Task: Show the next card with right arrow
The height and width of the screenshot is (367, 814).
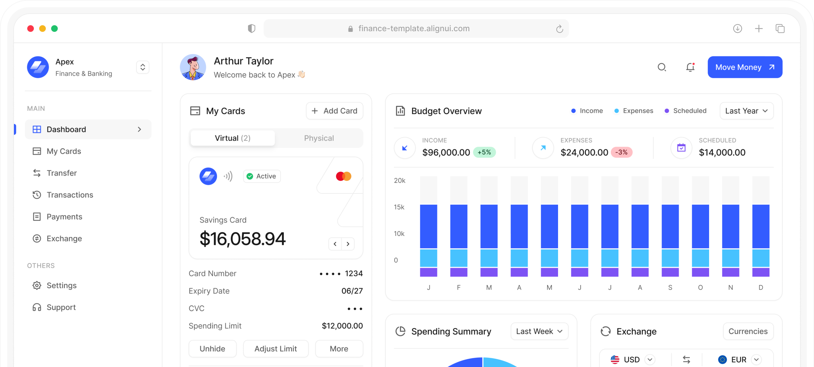Action: (x=348, y=244)
